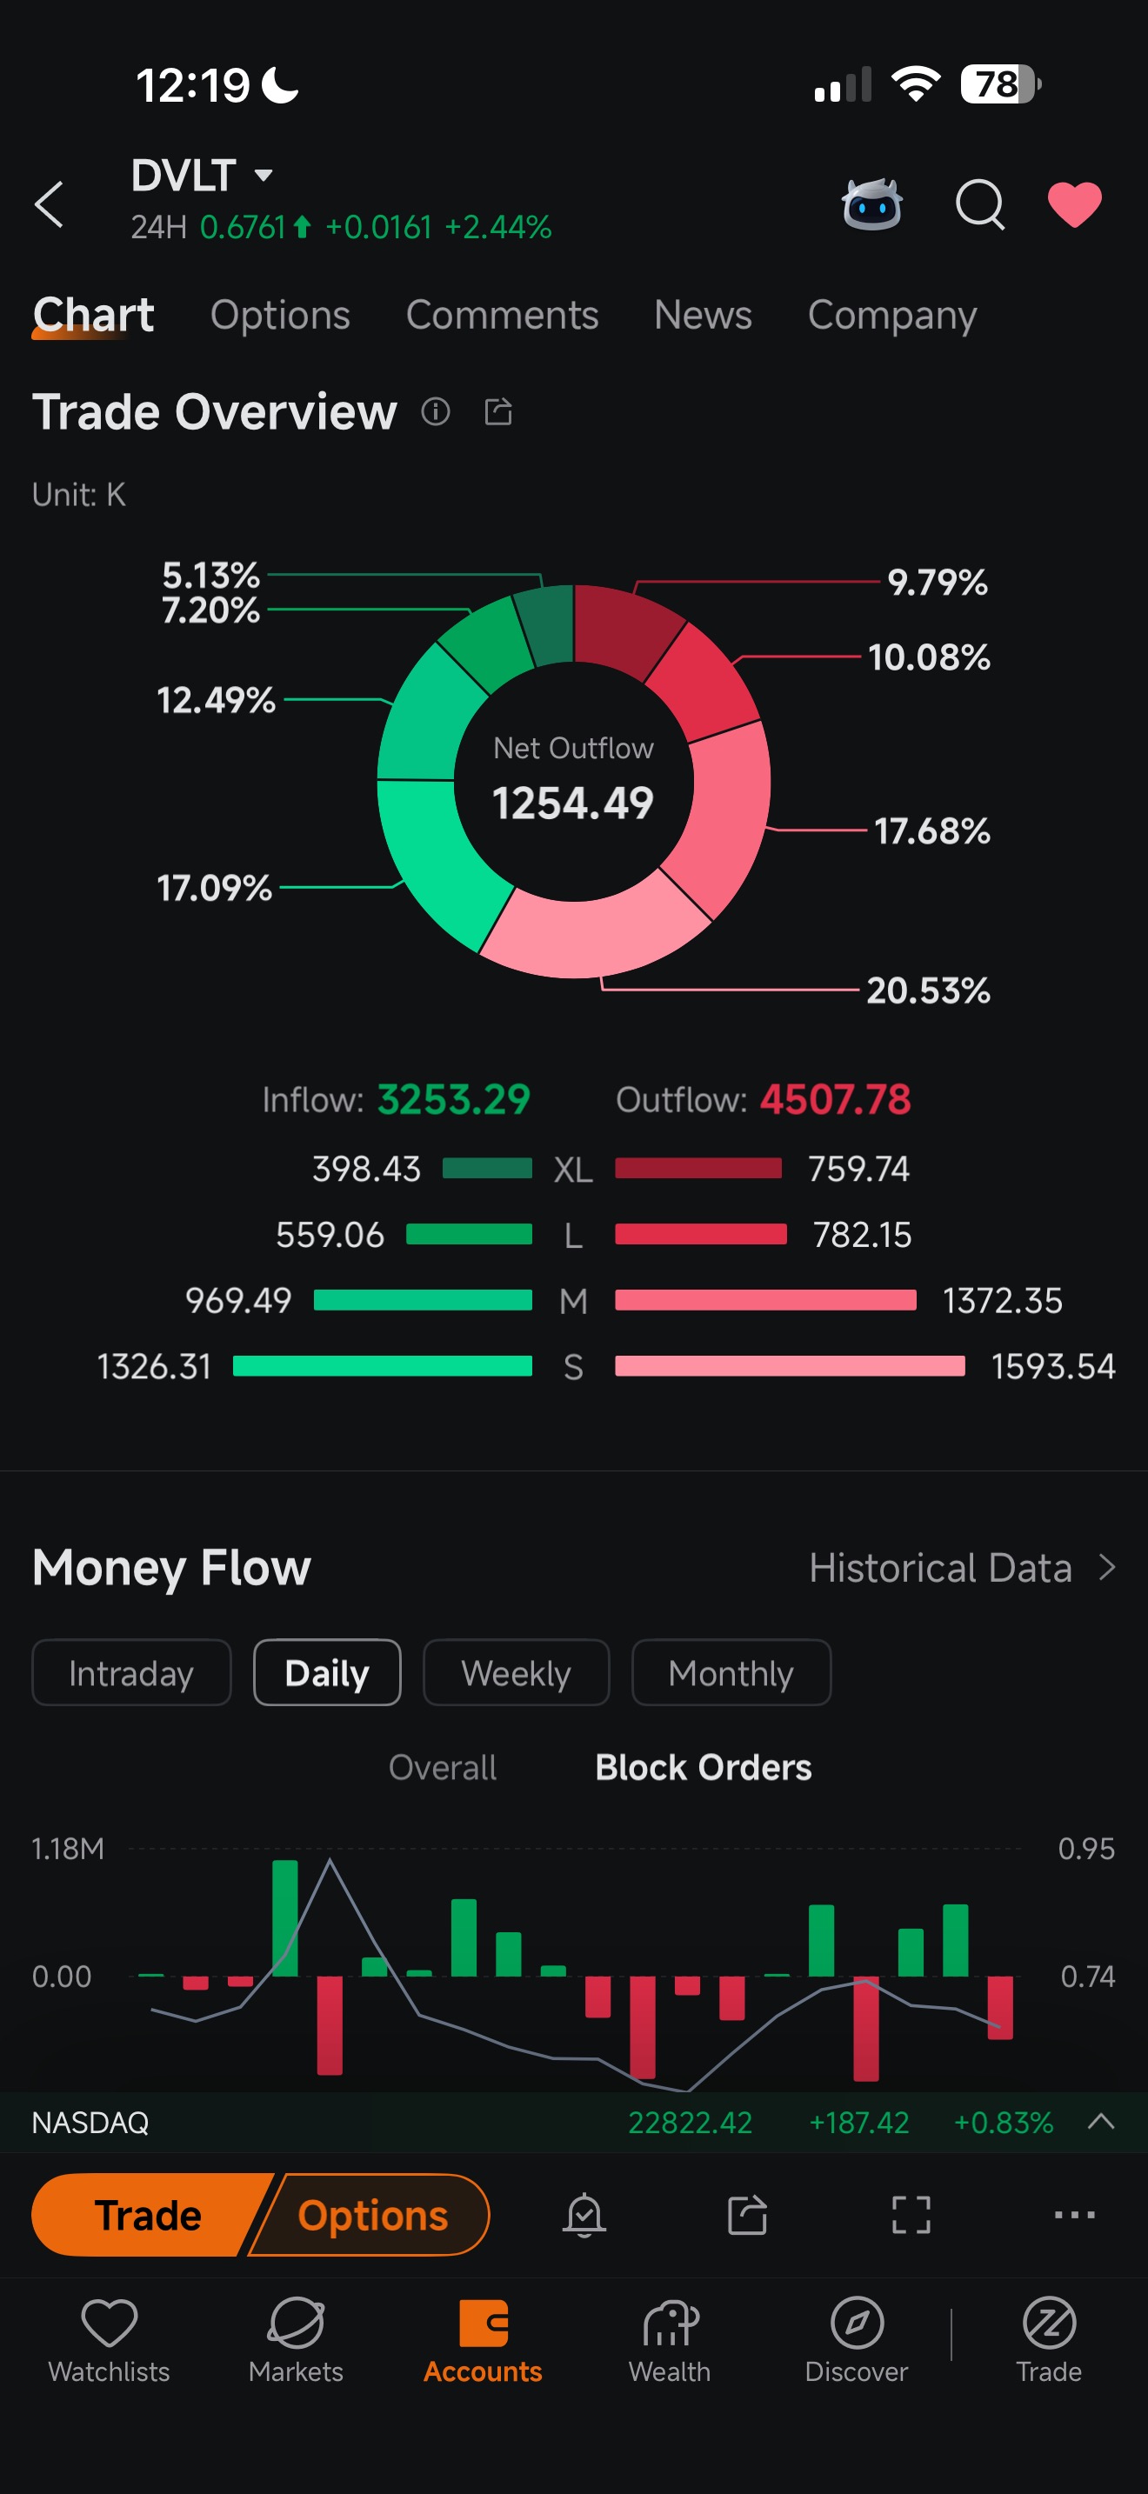Switch to the Overall money flow tab
The width and height of the screenshot is (1148, 2494).
pos(443,1767)
